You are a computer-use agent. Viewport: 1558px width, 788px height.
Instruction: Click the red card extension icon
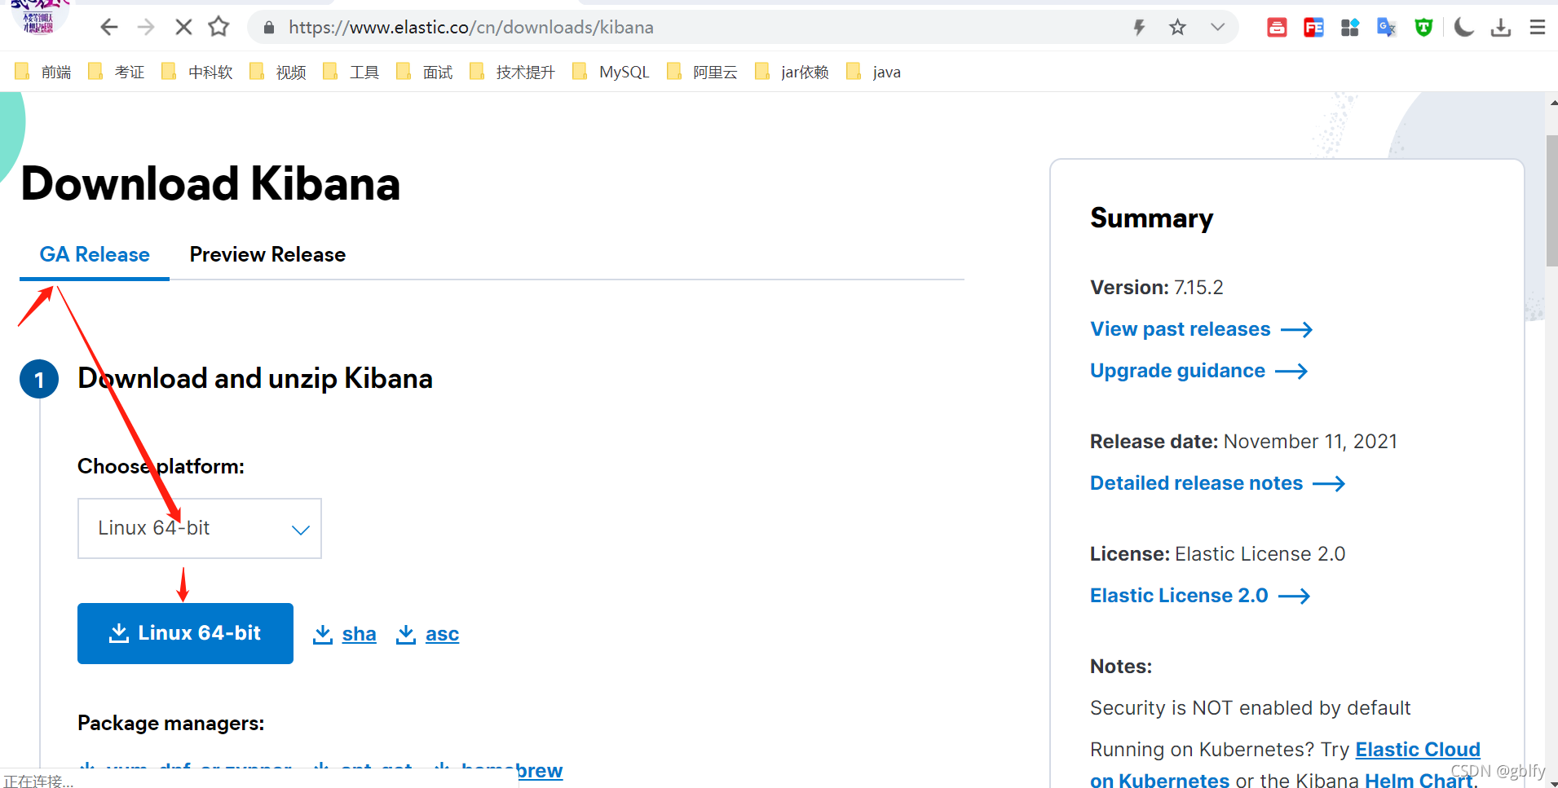coord(1277,27)
